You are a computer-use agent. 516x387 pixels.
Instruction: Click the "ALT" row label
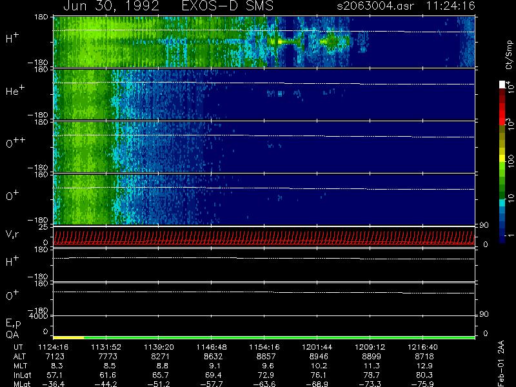[x=20, y=357]
